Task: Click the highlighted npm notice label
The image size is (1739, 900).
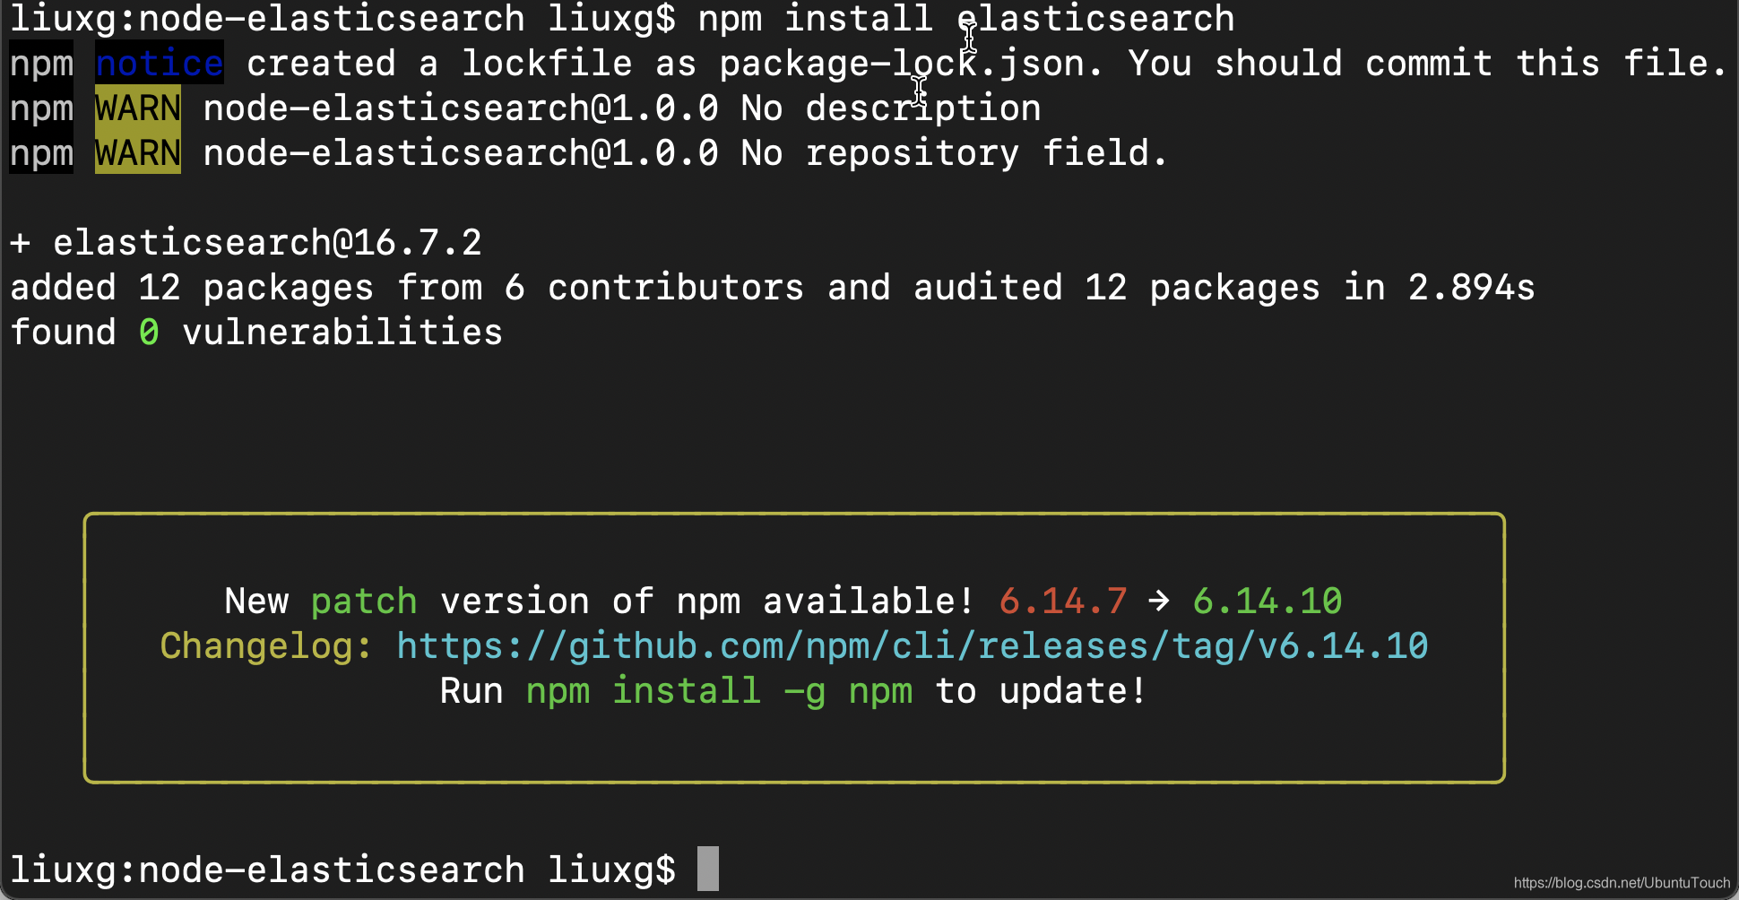Action: [159, 62]
